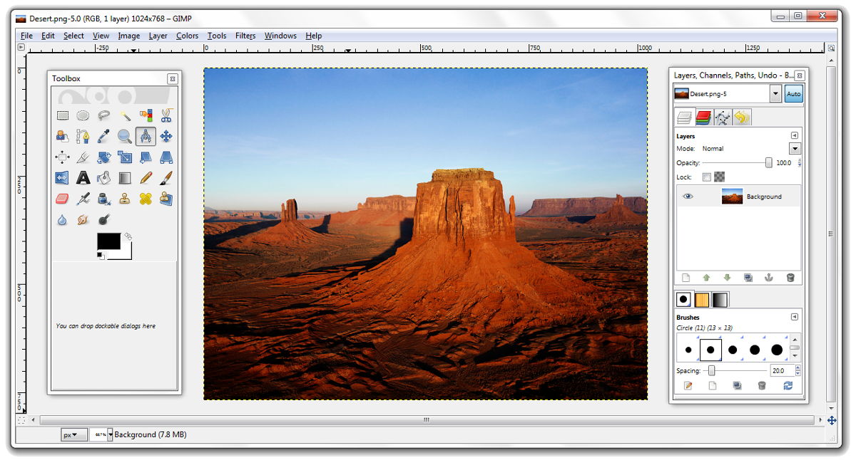Refresh the brushes list
This screenshot has width=856, height=460.
(788, 385)
